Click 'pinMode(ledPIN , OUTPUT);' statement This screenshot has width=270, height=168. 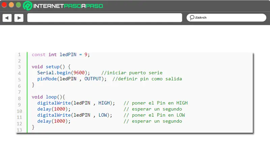pyautogui.click(x=72, y=79)
